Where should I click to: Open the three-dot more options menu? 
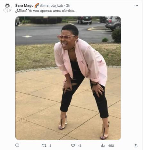136,5
